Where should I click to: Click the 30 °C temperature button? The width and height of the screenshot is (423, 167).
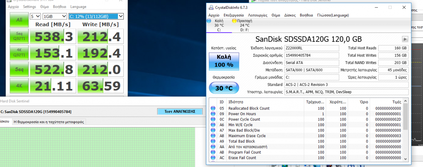(x=224, y=88)
